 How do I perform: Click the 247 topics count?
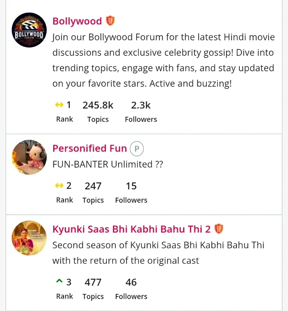click(x=93, y=186)
